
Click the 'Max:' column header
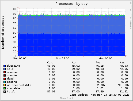tap(123, 63)
